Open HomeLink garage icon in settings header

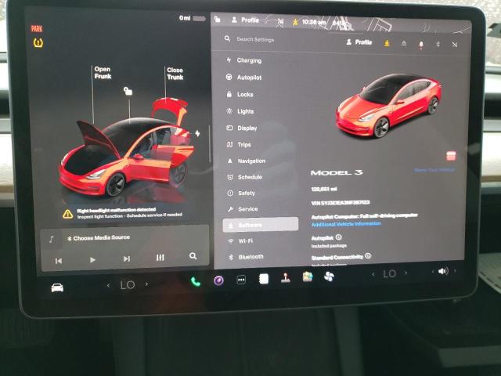pyautogui.click(x=404, y=44)
